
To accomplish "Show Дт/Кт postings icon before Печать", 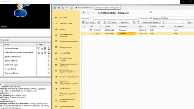I will pyautogui.click(x=105, y=22).
